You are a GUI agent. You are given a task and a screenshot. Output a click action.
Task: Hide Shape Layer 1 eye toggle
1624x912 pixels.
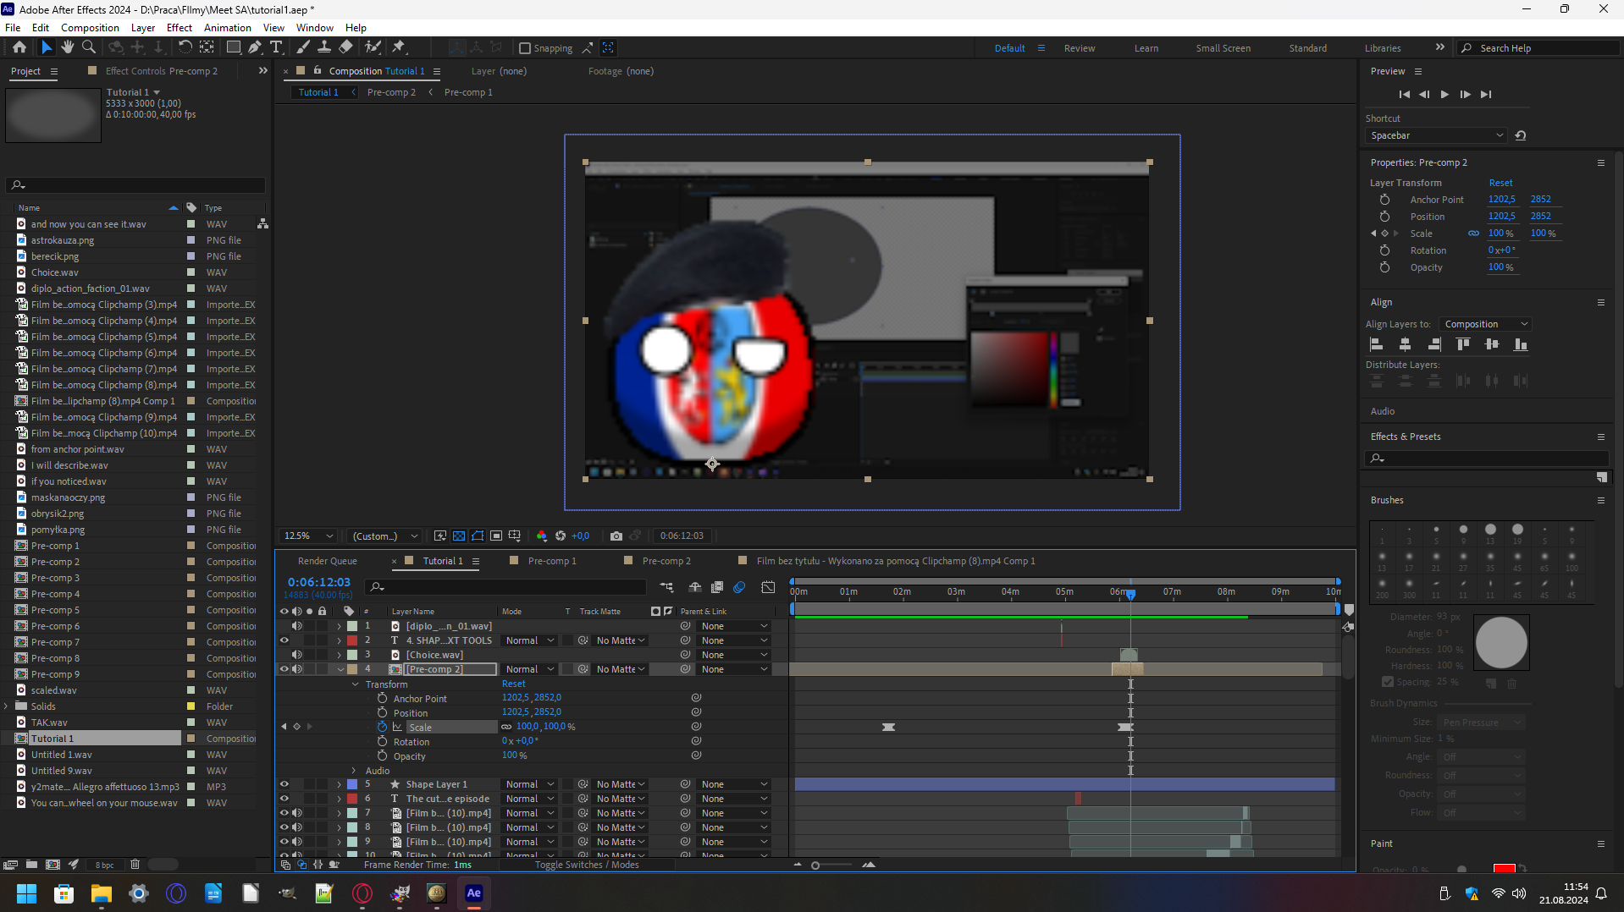click(x=284, y=784)
